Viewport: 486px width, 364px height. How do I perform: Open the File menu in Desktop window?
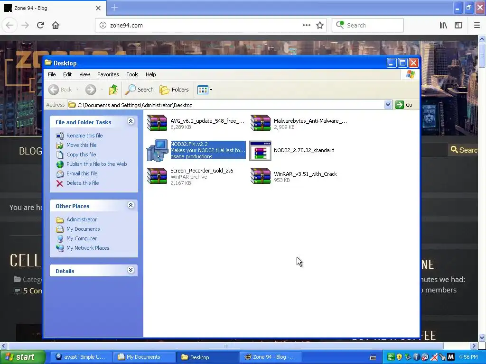pos(52,74)
